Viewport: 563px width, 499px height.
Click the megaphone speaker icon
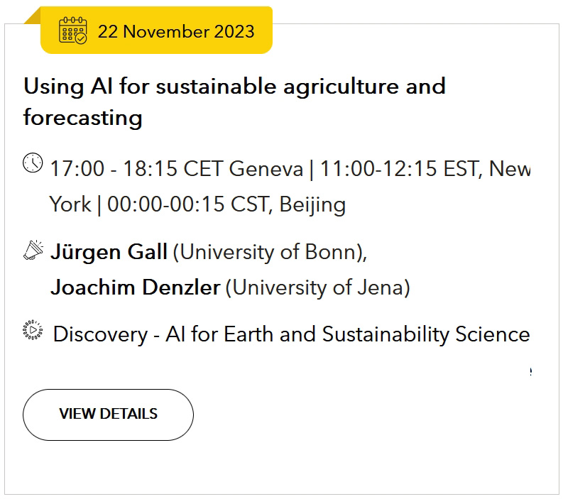(x=33, y=251)
